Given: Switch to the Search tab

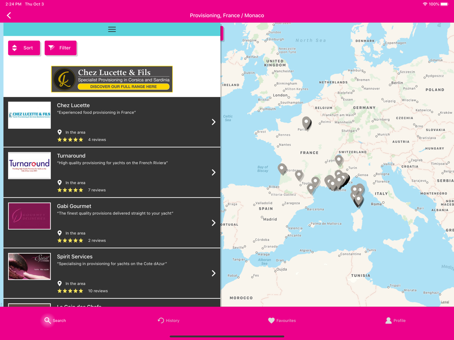Looking at the screenshot, I should point(55,321).
